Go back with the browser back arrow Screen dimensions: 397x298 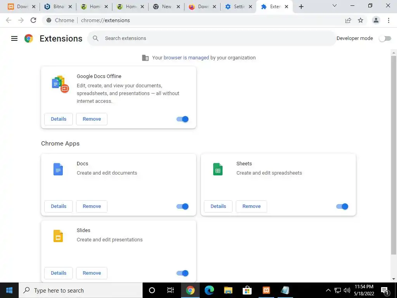coord(9,20)
